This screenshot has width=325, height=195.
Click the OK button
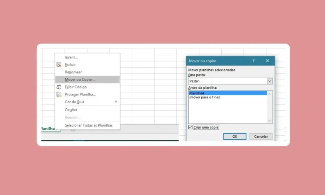pos(235,136)
